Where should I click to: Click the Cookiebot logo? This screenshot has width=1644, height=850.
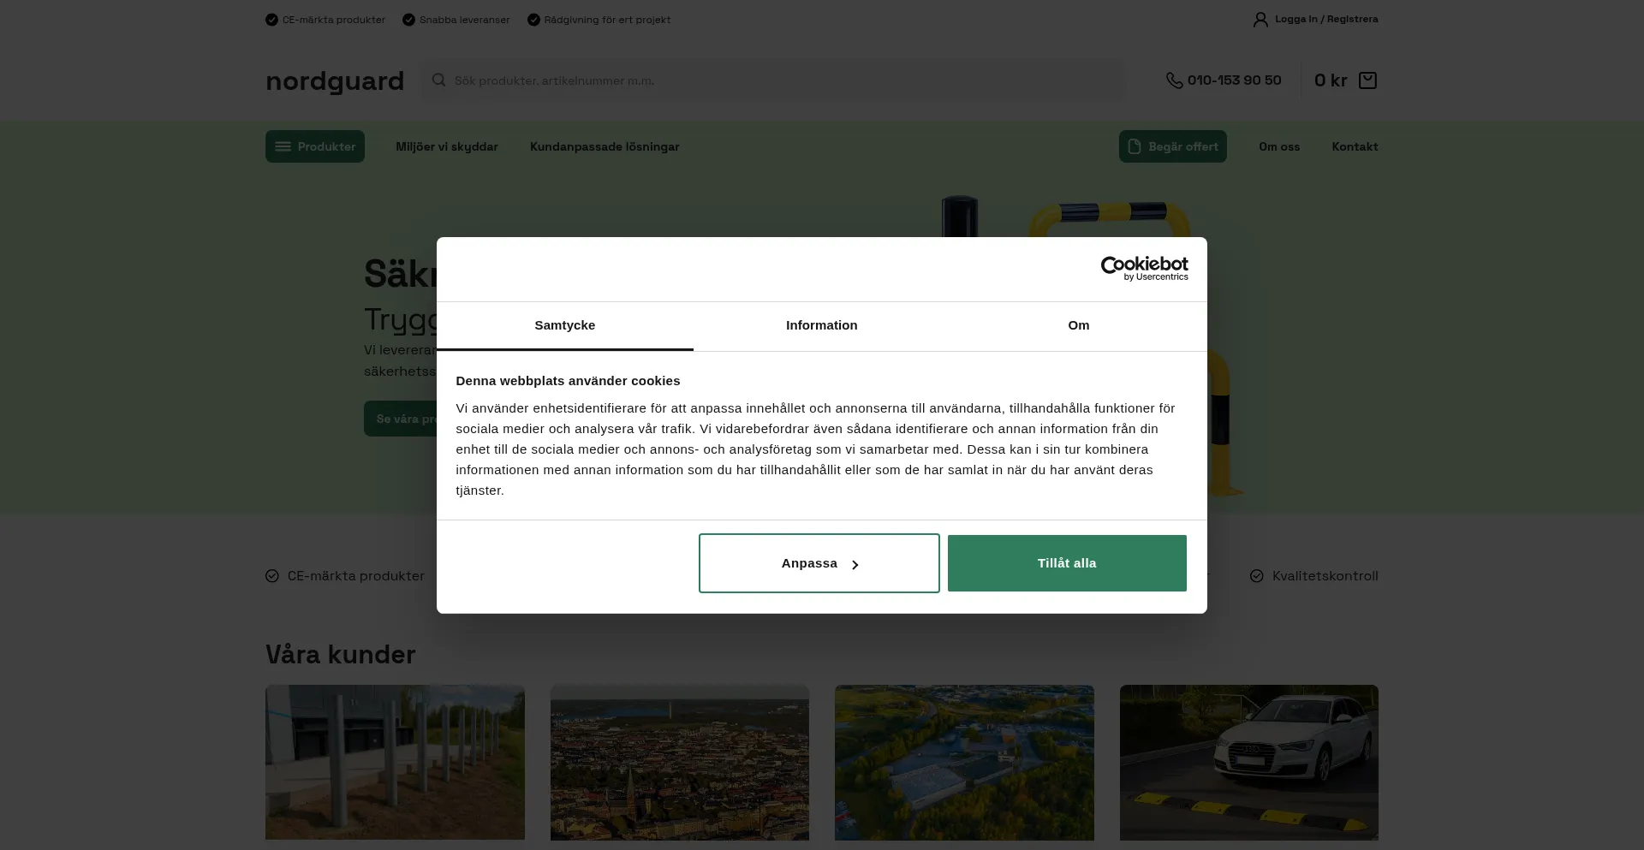(1144, 269)
